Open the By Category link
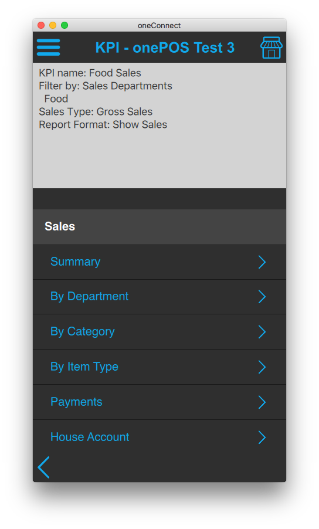The height and width of the screenshot is (529, 319). click(x=159, y=332)
